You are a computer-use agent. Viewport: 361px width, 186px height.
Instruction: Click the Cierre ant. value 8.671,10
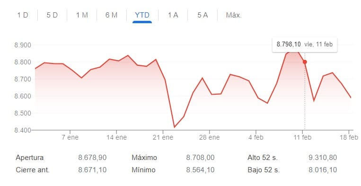(92, 170)
